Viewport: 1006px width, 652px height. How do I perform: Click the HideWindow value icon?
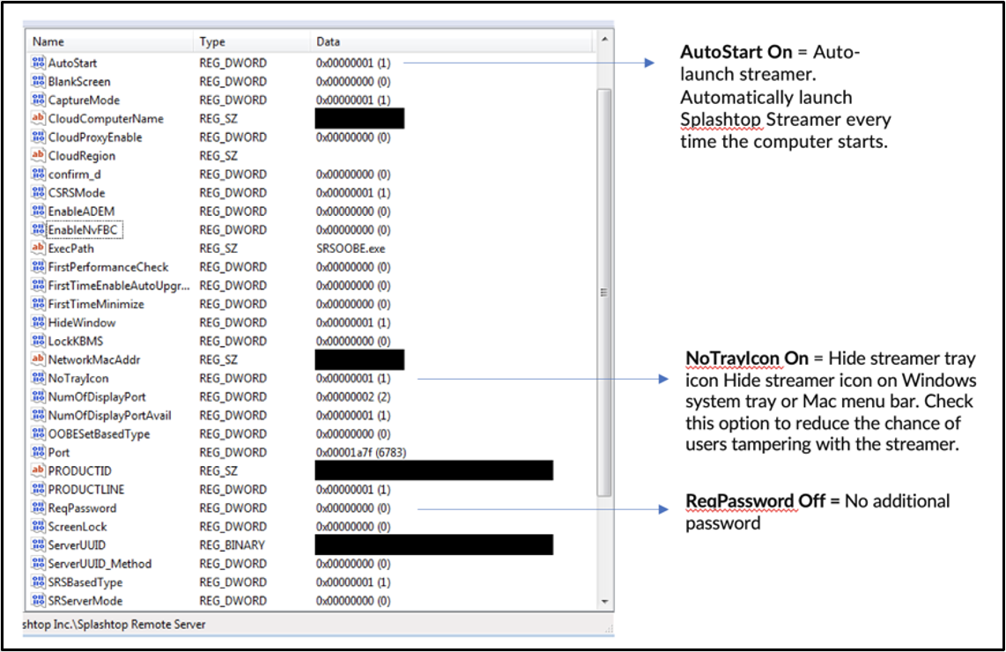[39, 322]
